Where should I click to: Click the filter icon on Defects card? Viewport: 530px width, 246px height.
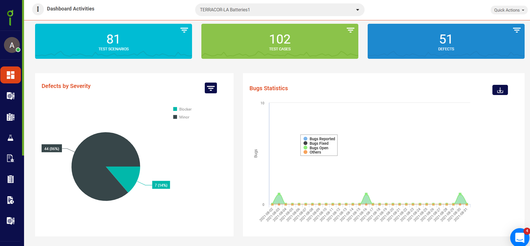[x=517, y=30]
